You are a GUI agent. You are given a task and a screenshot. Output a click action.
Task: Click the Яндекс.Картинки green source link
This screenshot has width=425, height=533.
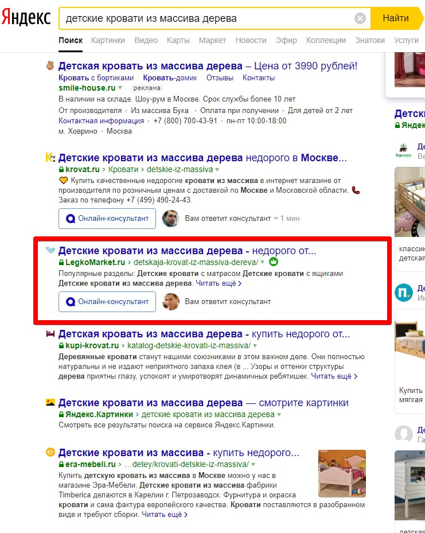tap(99, 414)
